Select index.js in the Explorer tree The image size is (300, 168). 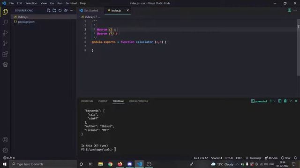click(44, 17)
